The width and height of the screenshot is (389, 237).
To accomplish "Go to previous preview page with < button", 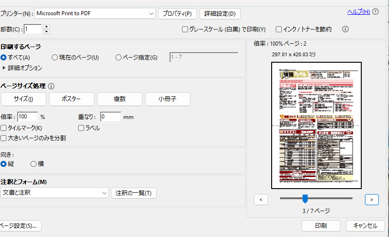I will [x=261, y=200].
